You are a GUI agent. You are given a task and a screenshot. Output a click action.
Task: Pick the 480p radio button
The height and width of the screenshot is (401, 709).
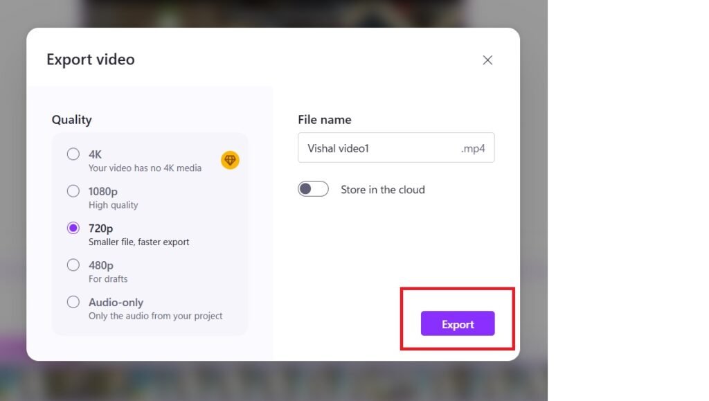73,265
